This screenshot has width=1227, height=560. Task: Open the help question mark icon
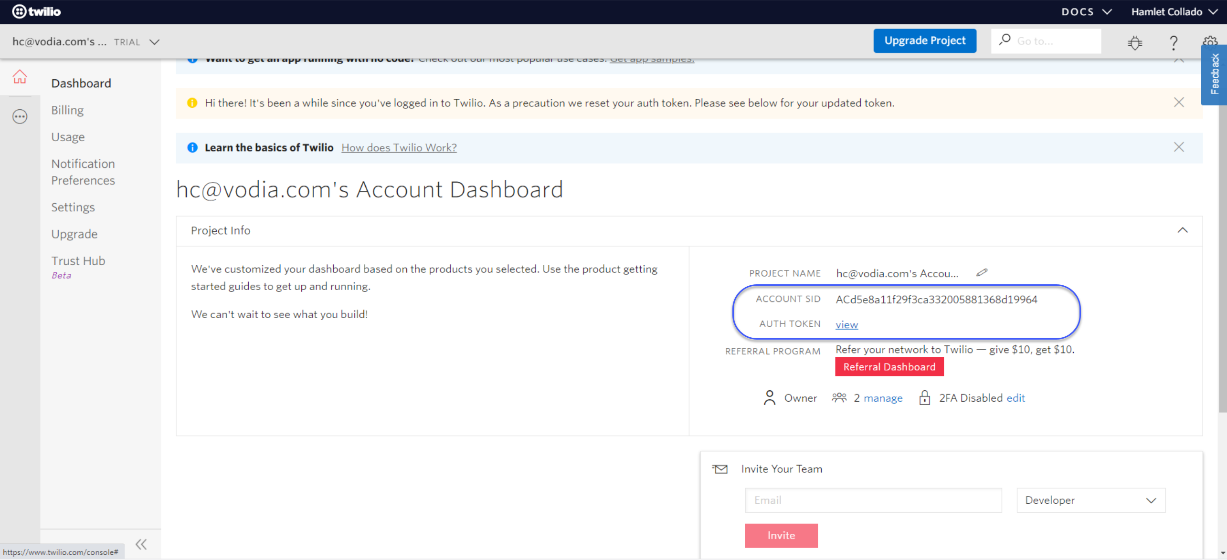pos(1174,42)
